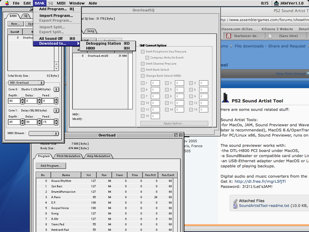This screenshot has height=232, width=309.
Task: Click Core 1 Depth stepper arrows
Action: pos(22,122)
